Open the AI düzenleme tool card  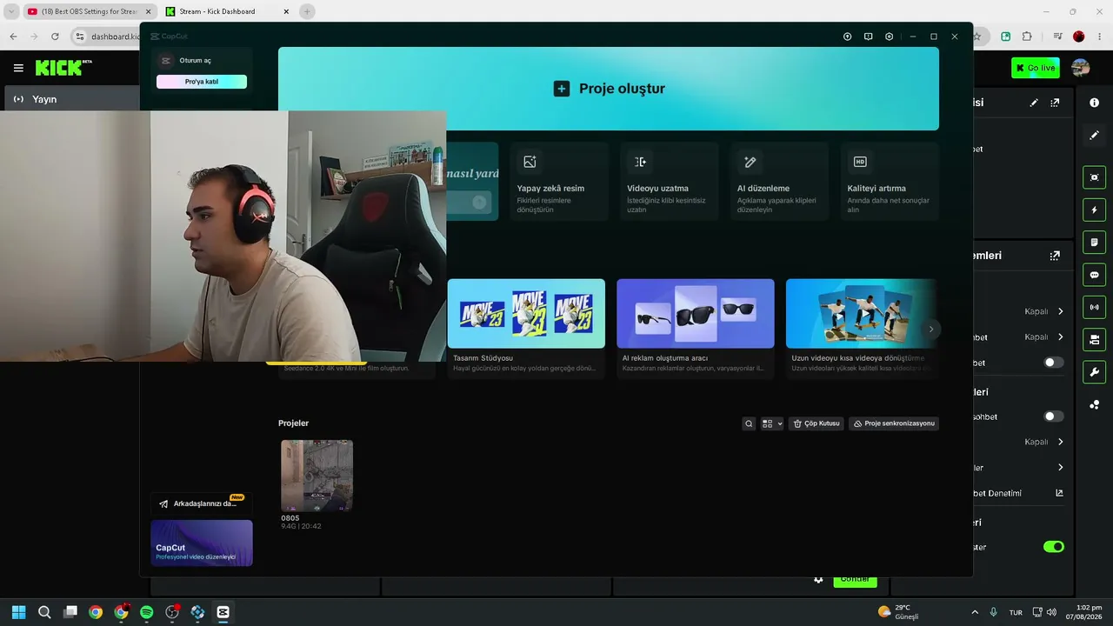click(x=780, y=182)
